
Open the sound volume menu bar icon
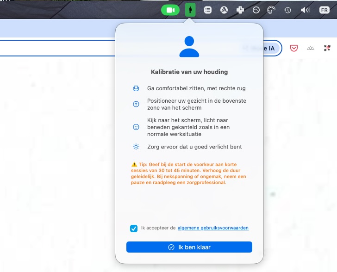[305, 10]
